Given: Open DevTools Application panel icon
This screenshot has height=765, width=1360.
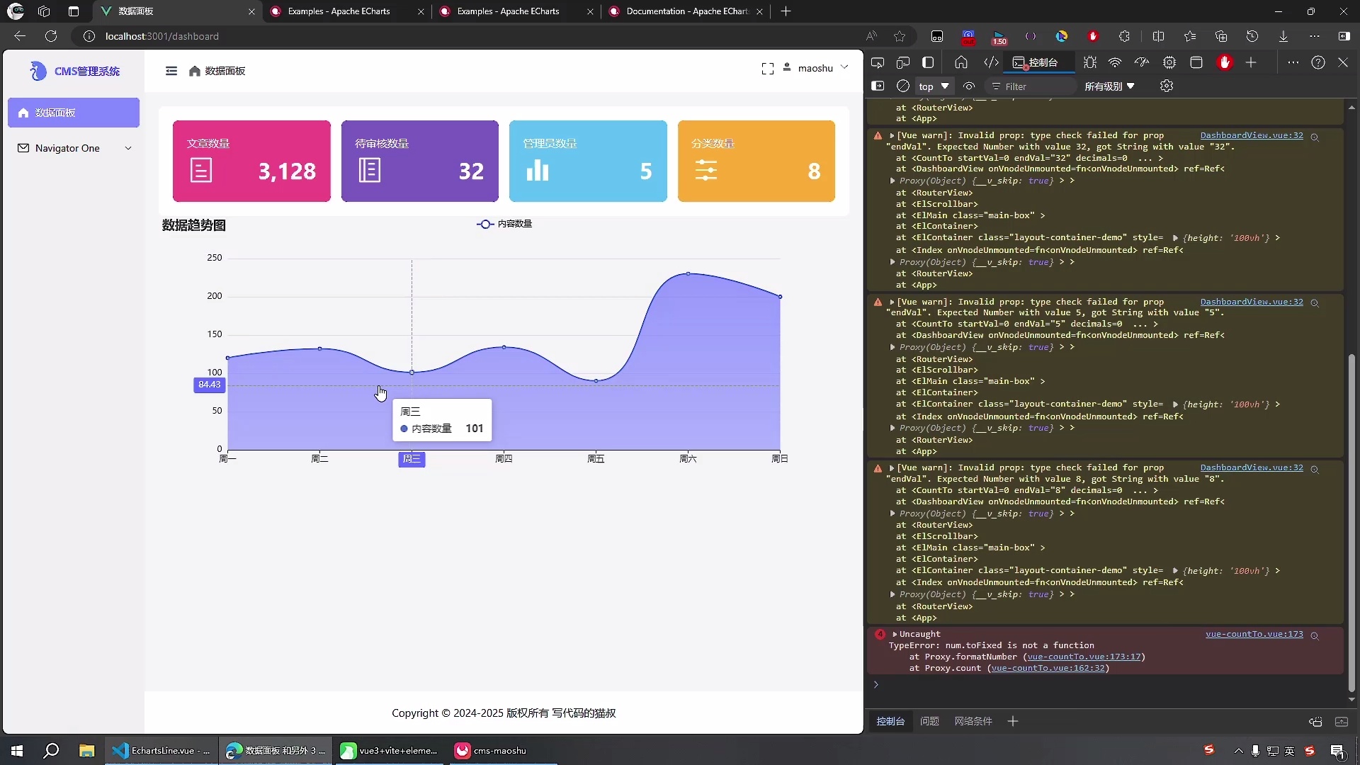Looking at the screenshot, I should (x=1196, y=62).
